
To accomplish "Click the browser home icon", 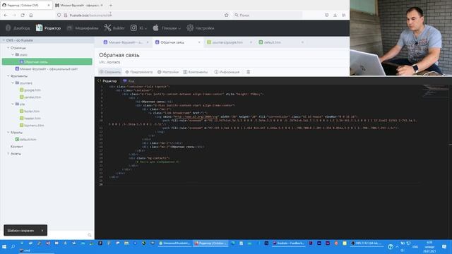I will coord(31,15).
